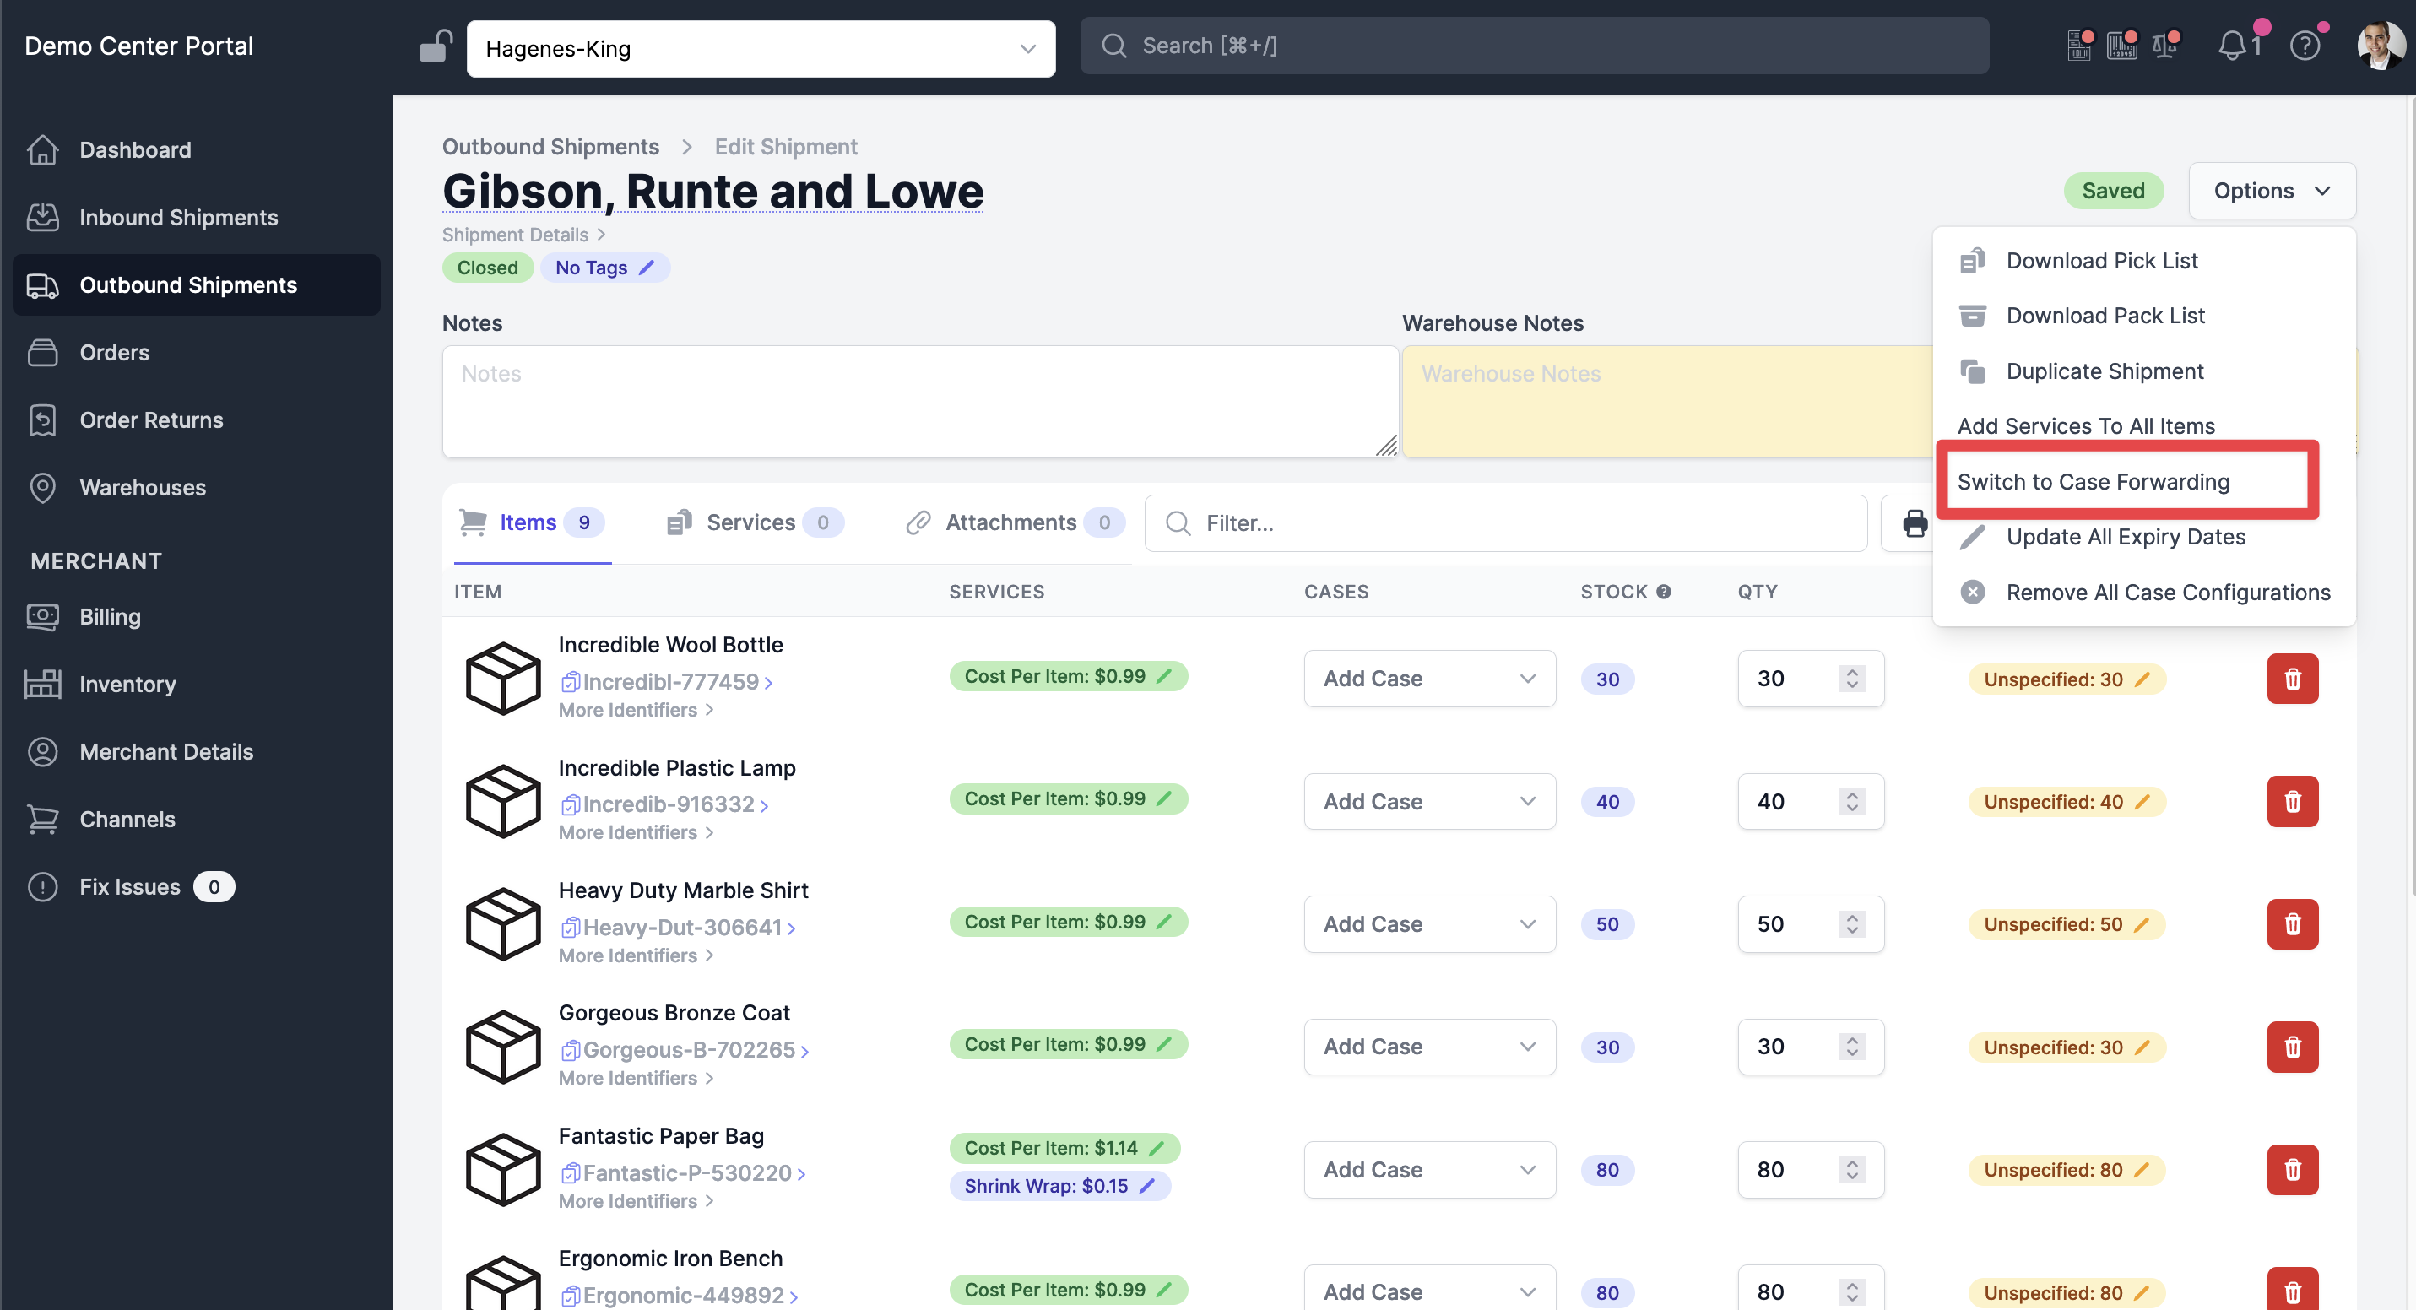Click the Stock help info icon
This screenshot has height=1310, width=2416.
pyautogui.click(x=1663, y=593)
